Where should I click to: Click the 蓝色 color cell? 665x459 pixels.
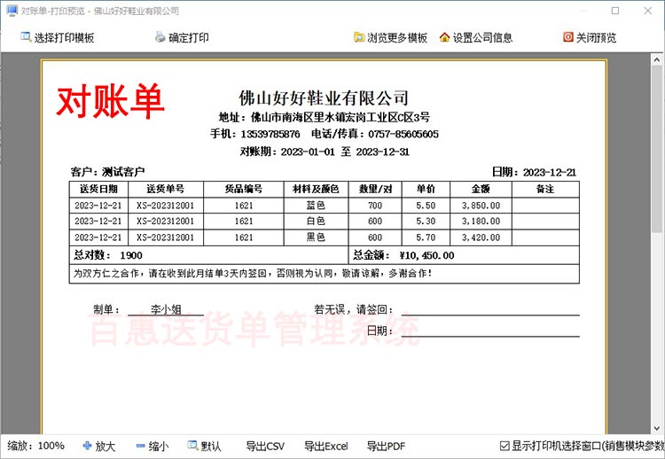[x=316, y=206]
